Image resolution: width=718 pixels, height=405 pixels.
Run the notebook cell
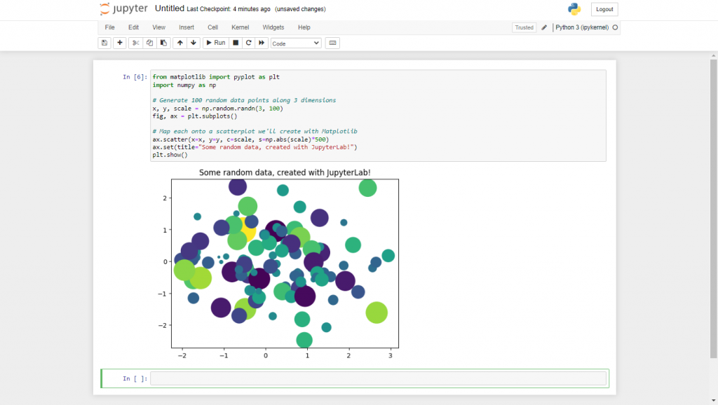coord(215,43)
